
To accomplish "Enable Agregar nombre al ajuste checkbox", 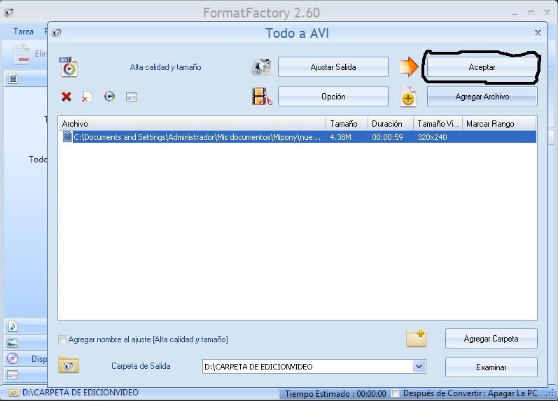I will 62,339.
